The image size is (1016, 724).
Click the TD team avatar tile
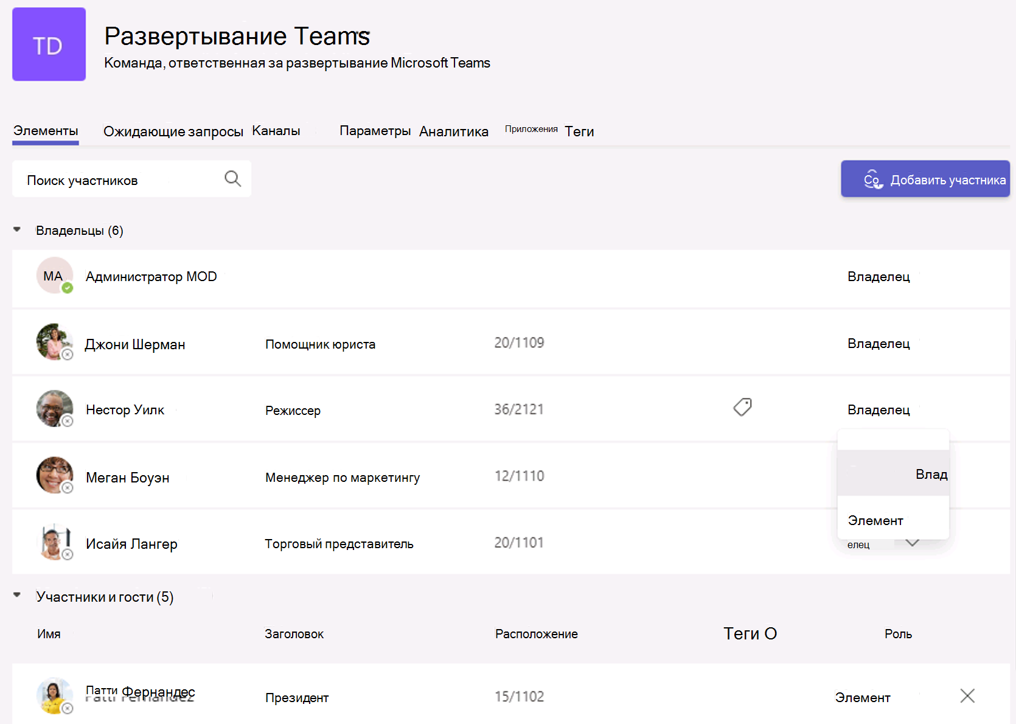click(x=49, y=44)
